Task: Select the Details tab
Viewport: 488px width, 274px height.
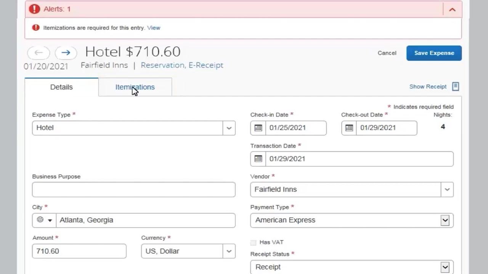Action: click(x=61, y=87)
